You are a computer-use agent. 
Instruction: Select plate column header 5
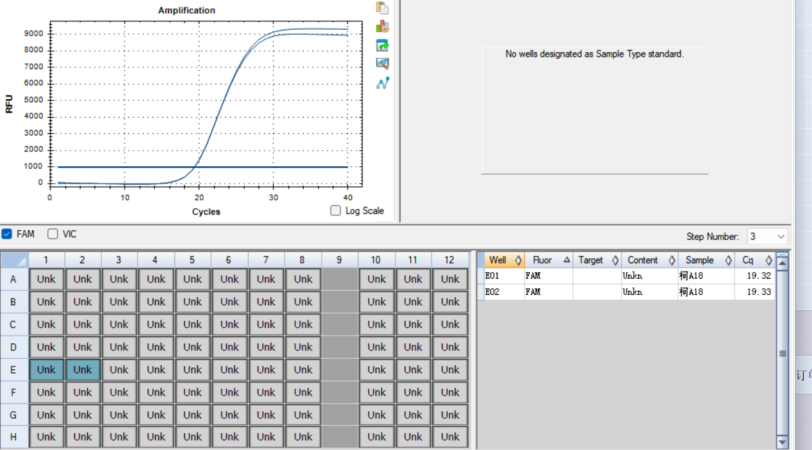pos(193,260)
